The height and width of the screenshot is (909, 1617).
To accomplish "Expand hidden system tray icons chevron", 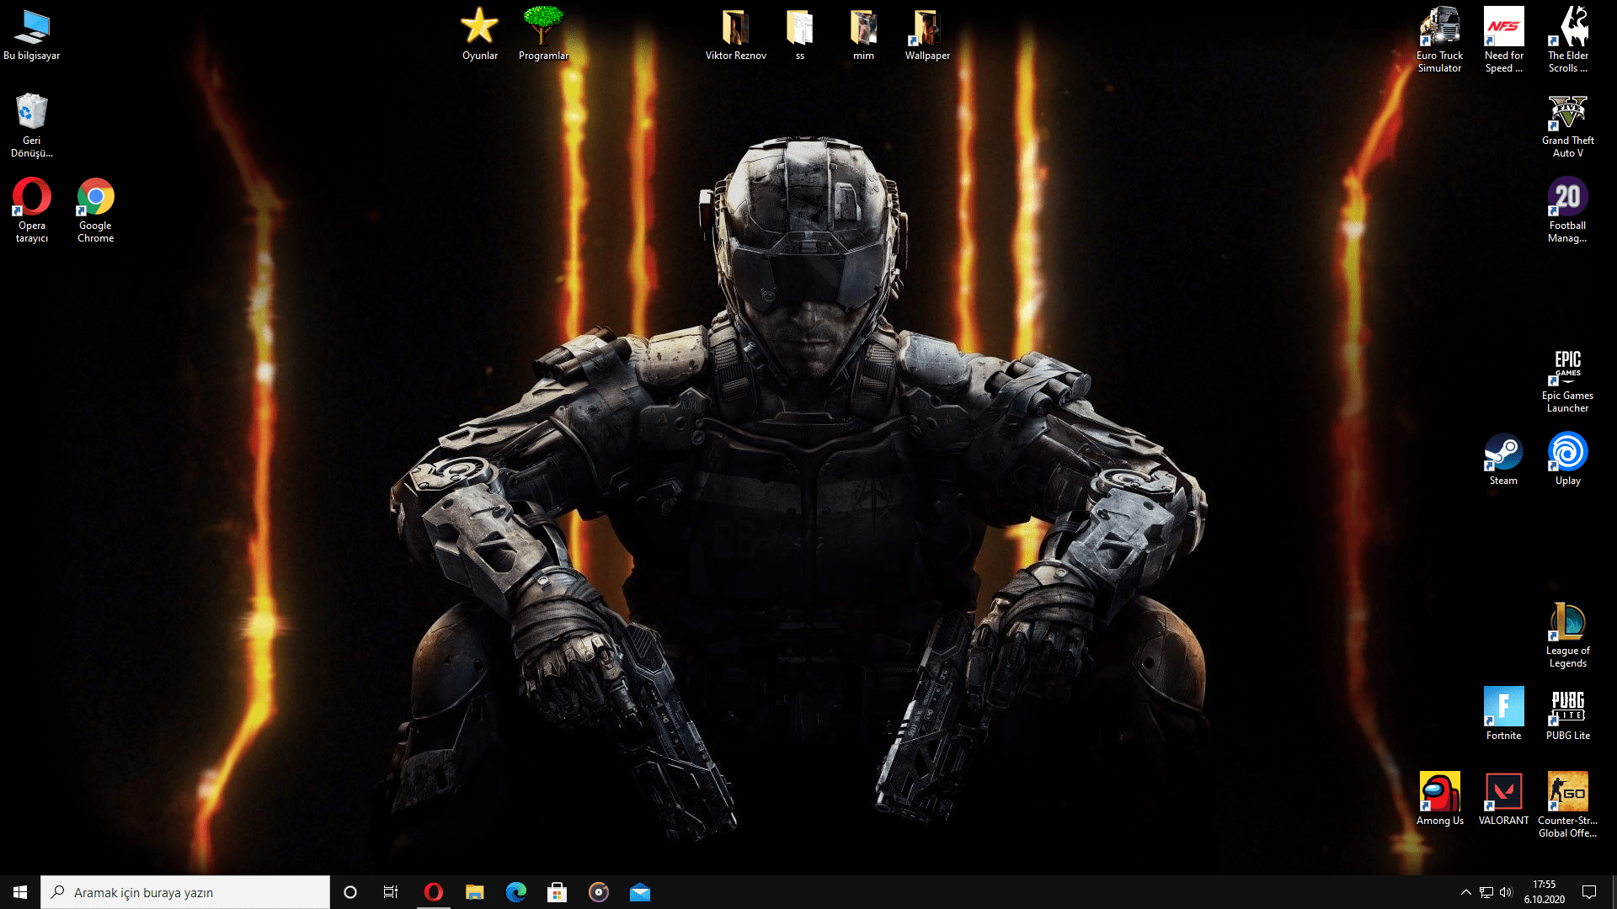I will [1465, 892].
